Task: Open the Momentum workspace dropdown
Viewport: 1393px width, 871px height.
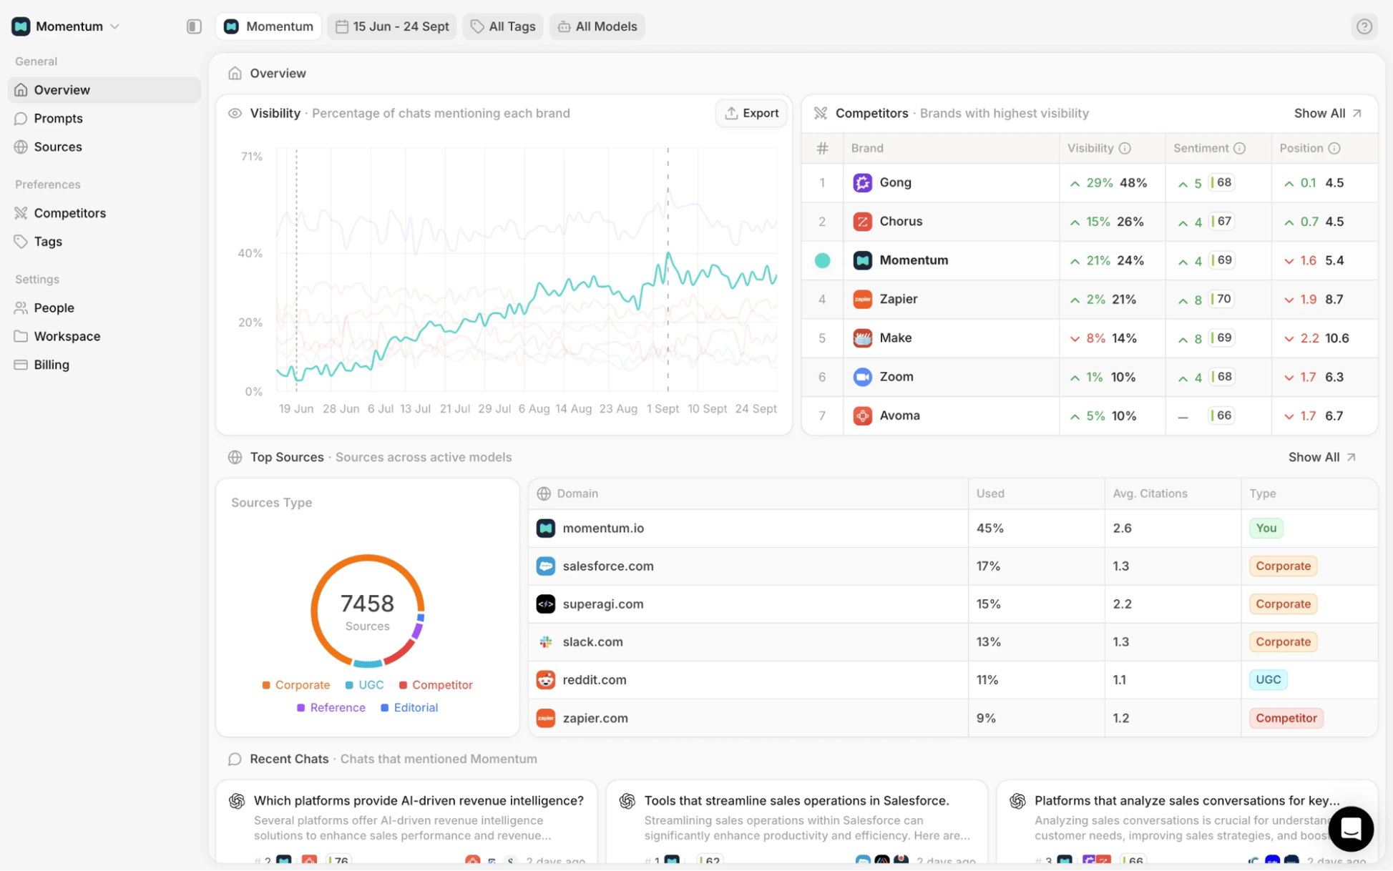Action: (66, 26)
